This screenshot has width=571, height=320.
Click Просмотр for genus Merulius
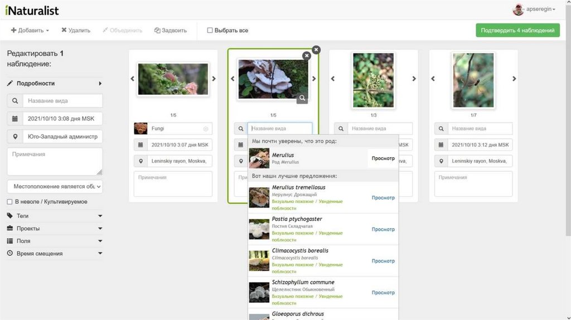point(383,158)
